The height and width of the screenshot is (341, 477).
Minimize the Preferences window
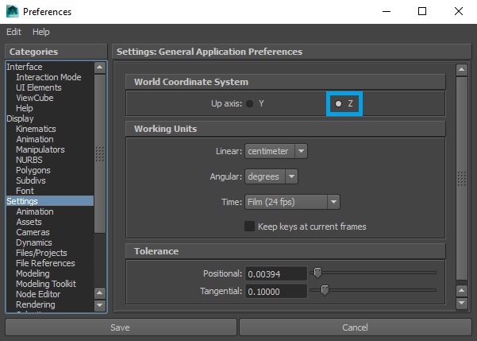[x=387, y=12]
